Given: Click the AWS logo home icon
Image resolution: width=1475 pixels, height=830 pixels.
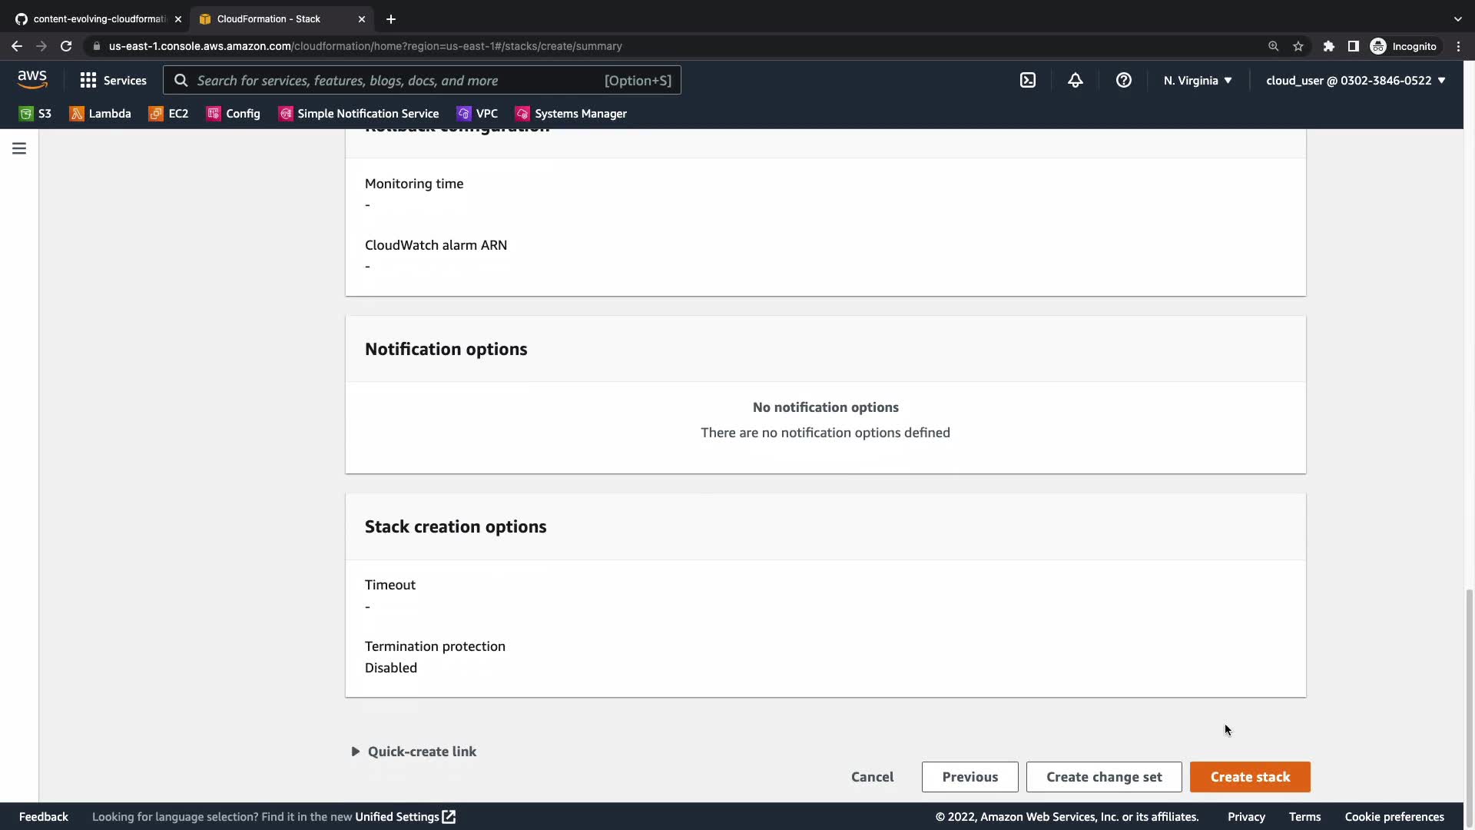Looking at the screenshot, I should click(x=32, y=79).
